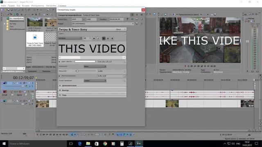Open the Вставка menu
This screenshot has height=147, width=262.
pyautogui.click(x=25, y=6)
